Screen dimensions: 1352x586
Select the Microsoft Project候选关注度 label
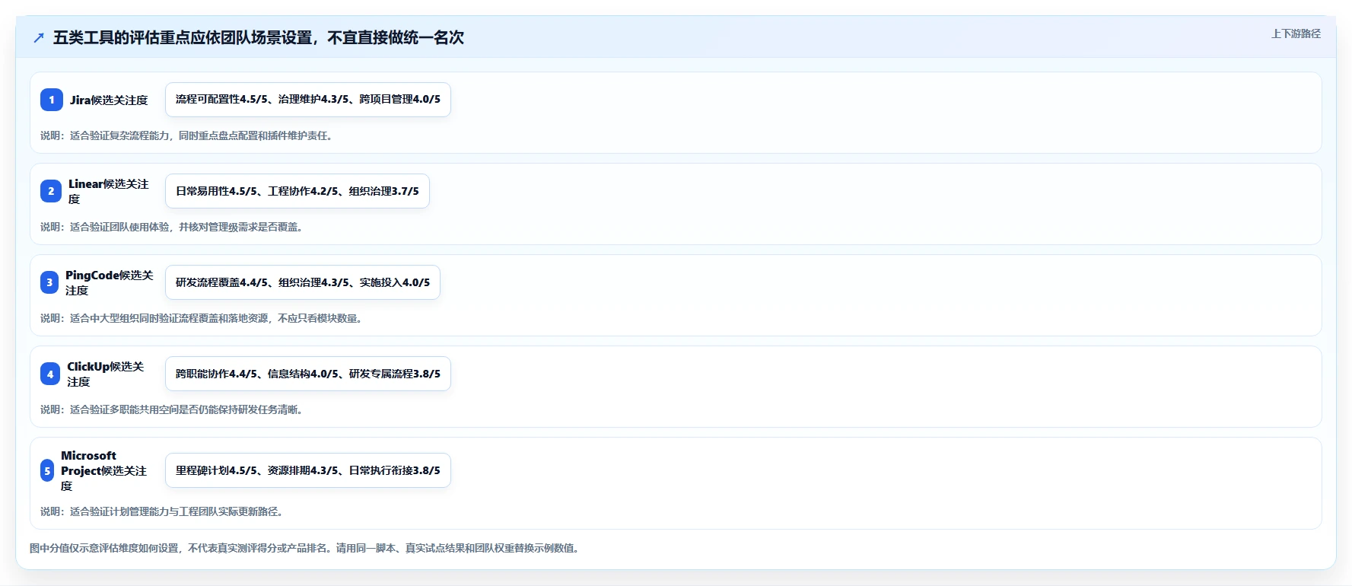[x=104, y=470]
